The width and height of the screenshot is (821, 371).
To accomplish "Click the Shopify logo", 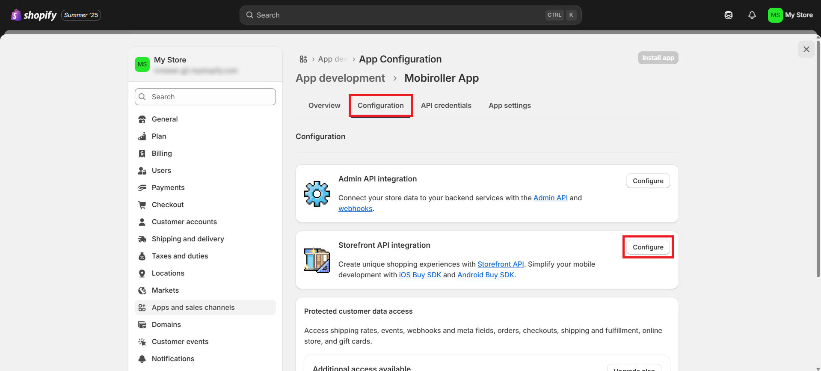I will [x=33, y=15].
